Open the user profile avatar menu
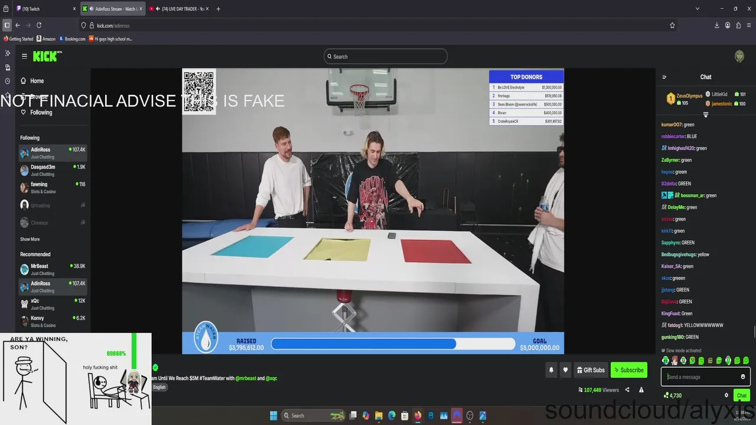The height and width of the screenshot is (425, 756). (739, 56)
